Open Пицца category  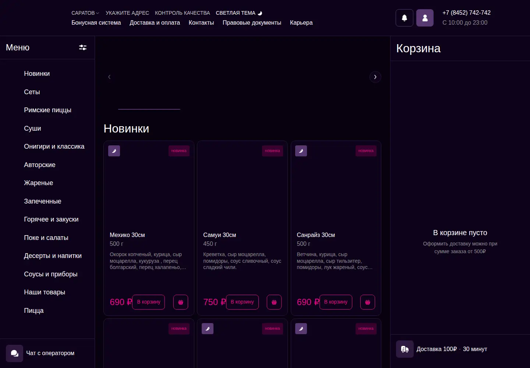click(x=34, y=311)
